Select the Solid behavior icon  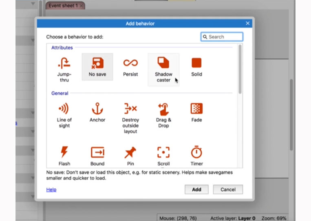click(x=196, y=63)
